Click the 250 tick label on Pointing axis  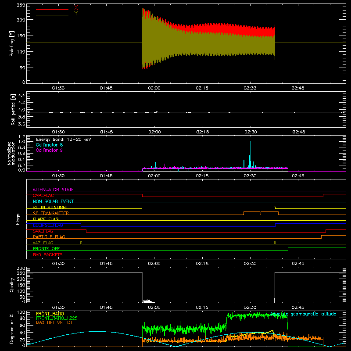coord(21,5)
